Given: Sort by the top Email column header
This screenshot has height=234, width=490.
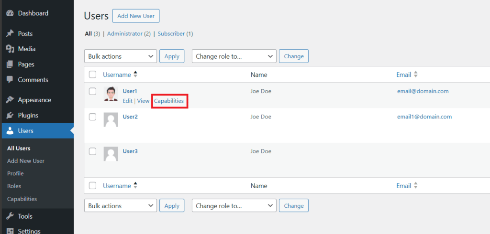Looking at the screenshot, I should tap(404, 74).
